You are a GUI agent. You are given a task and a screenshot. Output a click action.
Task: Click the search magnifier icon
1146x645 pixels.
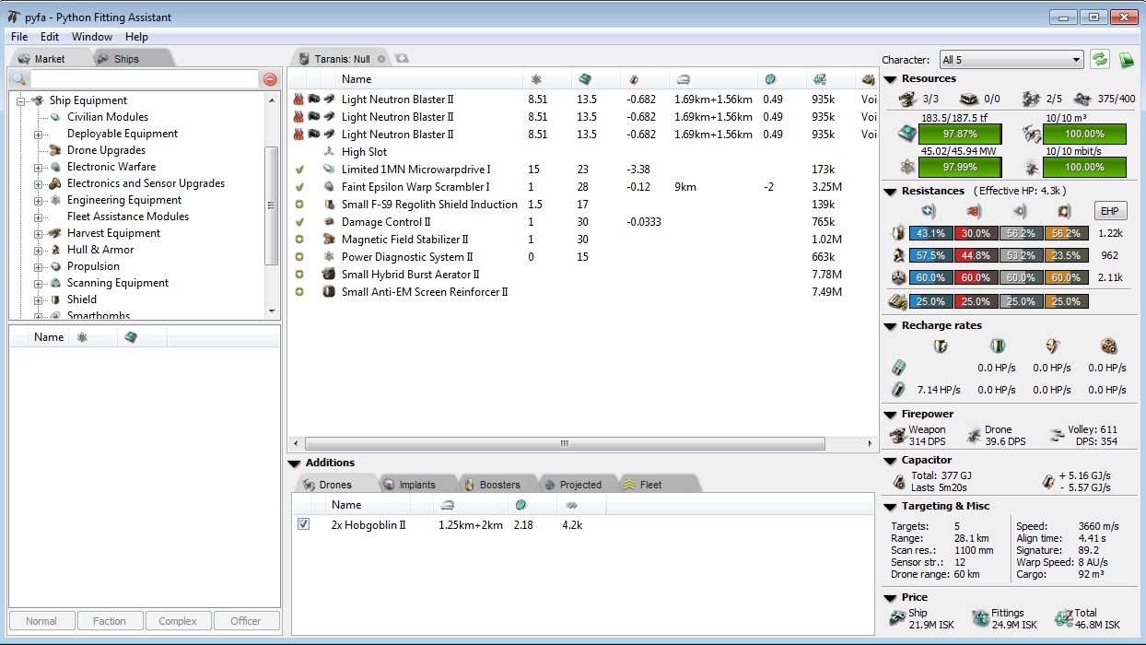click(x=19, y=79)
